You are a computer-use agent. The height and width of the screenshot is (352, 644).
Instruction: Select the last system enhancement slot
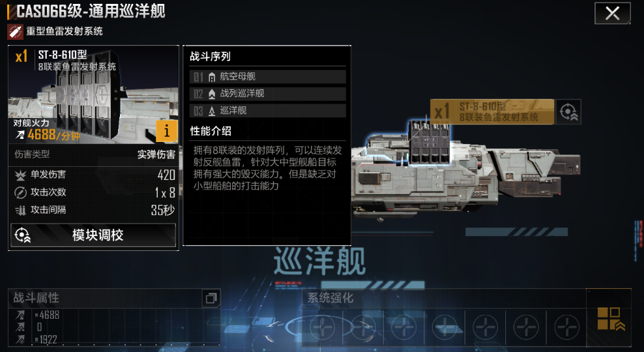[567, 328]
